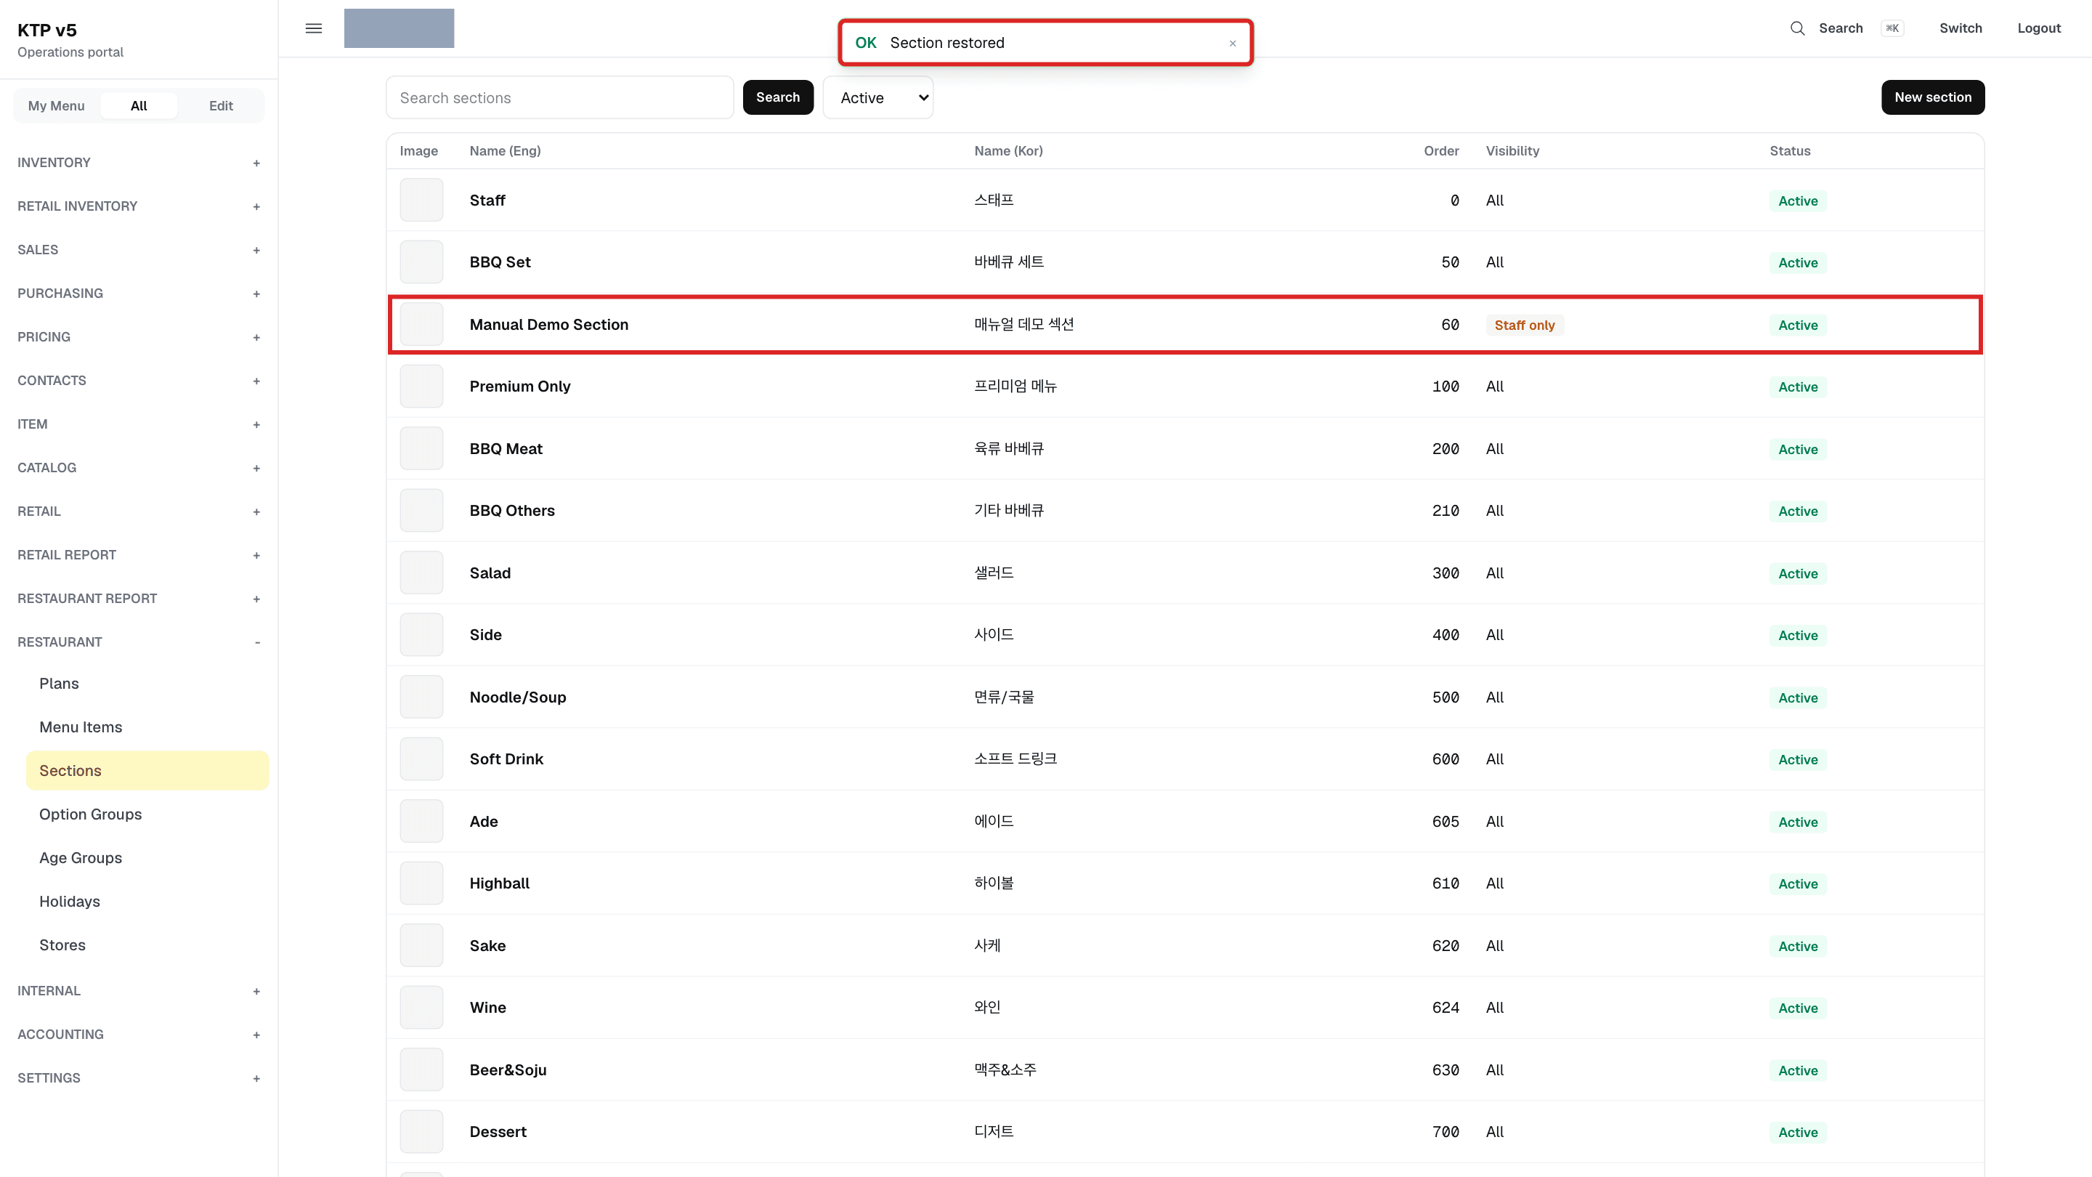Click the ⌘K shortcut badge
Viewport: 2092px width, 1177px height.
coord(1892,28)
